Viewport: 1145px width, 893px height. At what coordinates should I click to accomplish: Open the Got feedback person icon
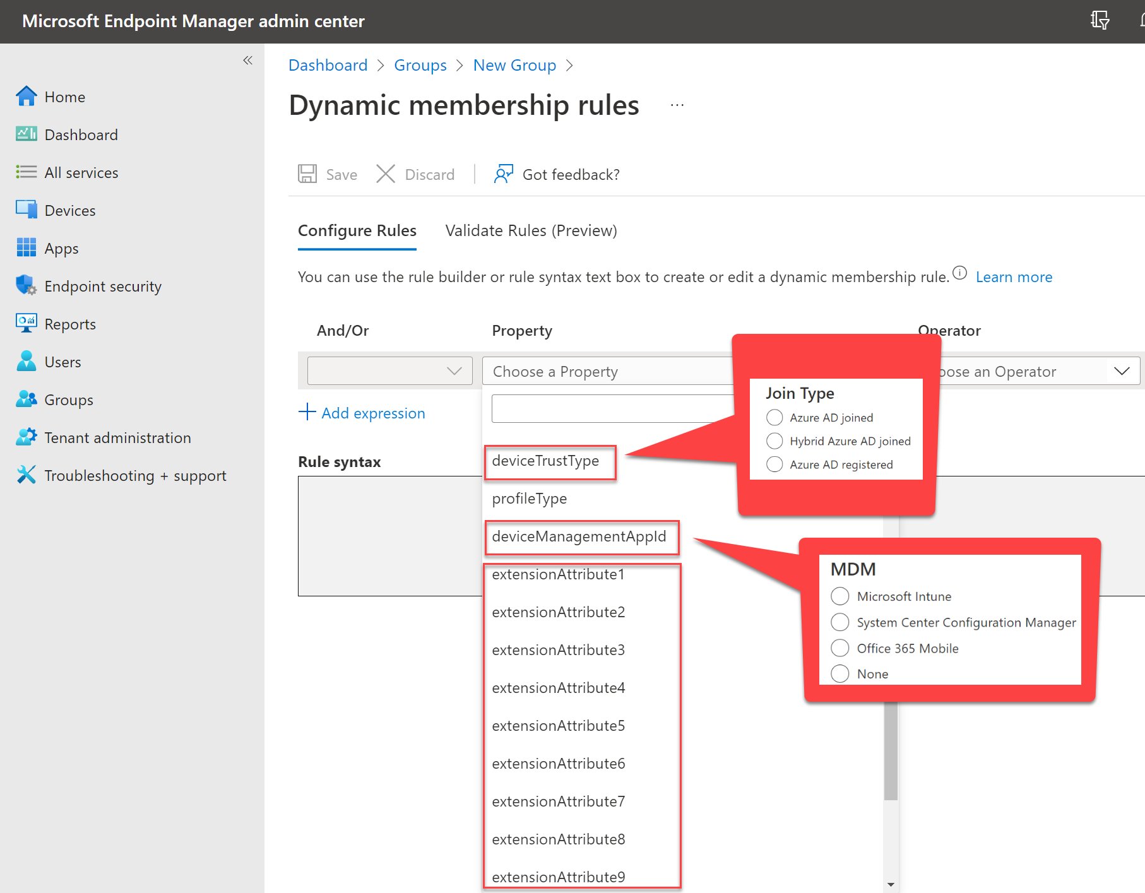(x=503, y=174)
